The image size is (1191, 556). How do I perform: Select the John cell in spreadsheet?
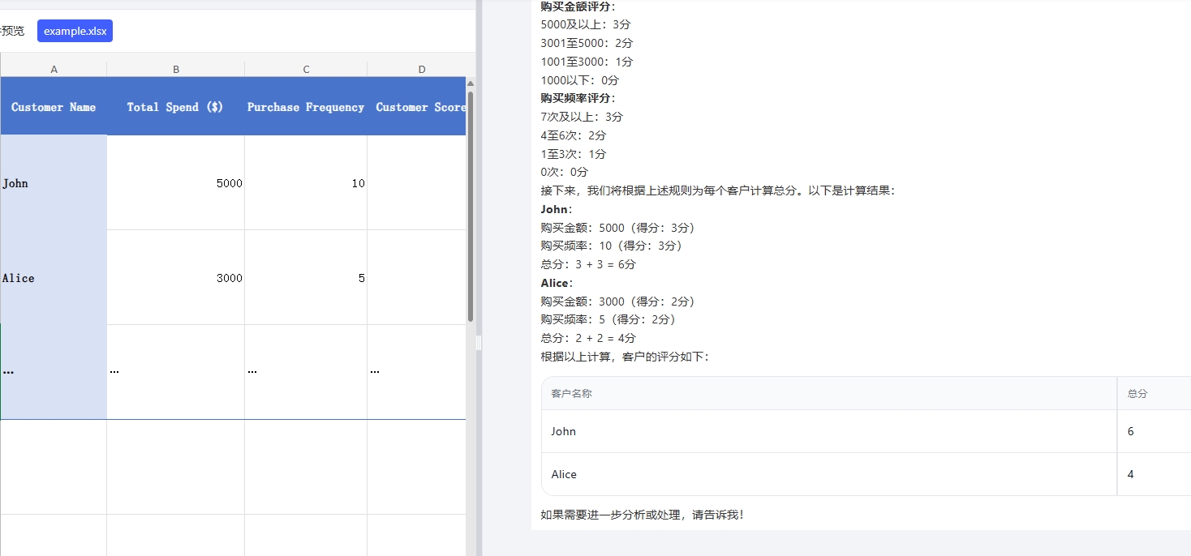(x=54, y=183)
